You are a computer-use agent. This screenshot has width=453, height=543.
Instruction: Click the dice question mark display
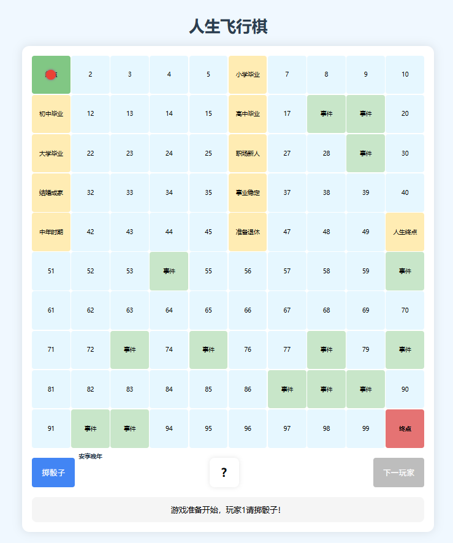(x=224, y=473)
